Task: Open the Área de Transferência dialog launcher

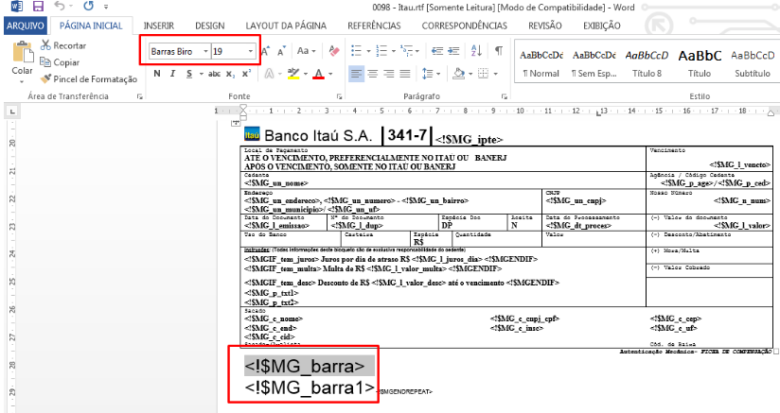Action: tap(140, 96)
